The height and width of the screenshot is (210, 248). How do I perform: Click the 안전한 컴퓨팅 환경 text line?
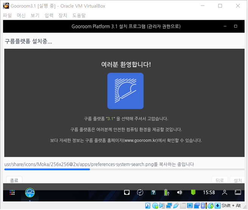(x=126, y=130)
